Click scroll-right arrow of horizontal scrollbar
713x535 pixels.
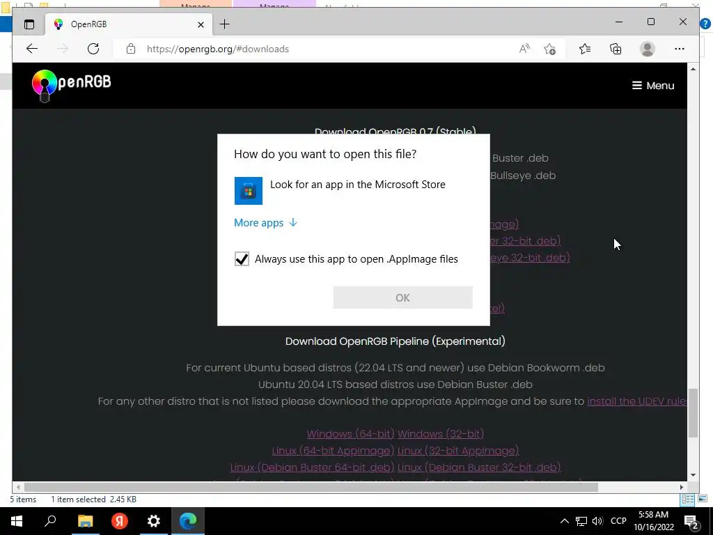click(x=682, y=487)
